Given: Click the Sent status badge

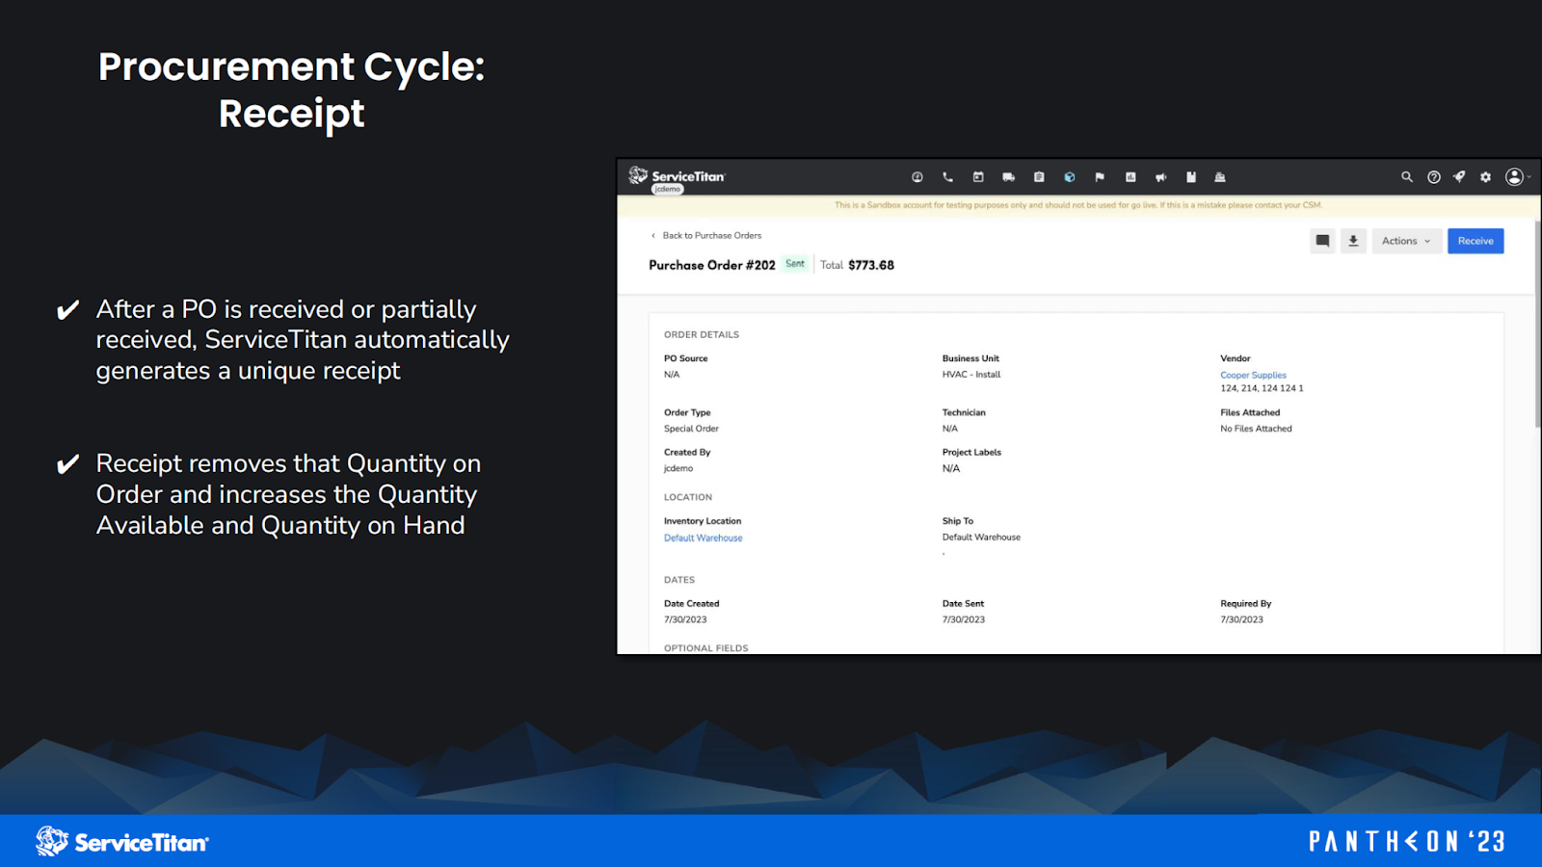Looking at the screenshot, I should (795, 264).
